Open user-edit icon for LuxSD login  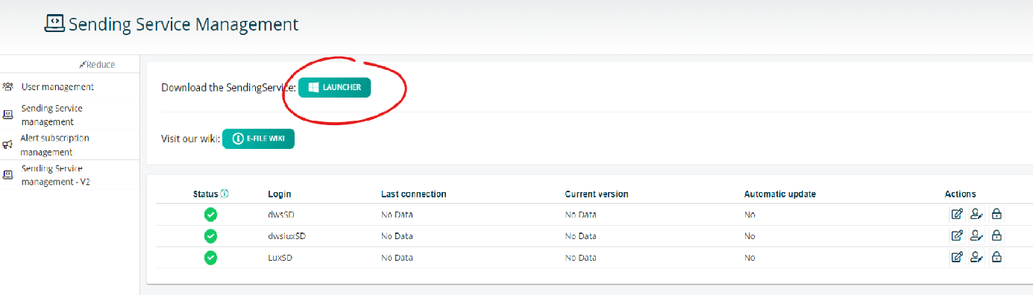977,258
